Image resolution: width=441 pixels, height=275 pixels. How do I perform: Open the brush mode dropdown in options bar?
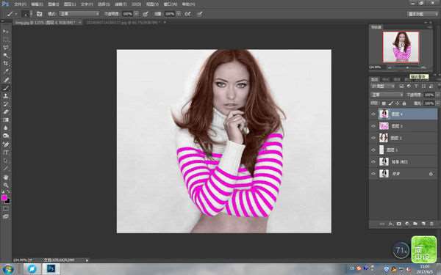(x=79, y=14)
